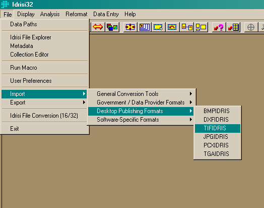Expand Desktop Publishing Formats submenu
This screenshot has height=208, width=264.
(141, 111)
